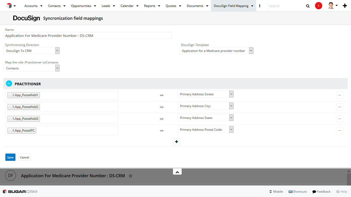Viewport: 351px width, 197px height.
Task: Expand the Contacts dropdown arrow
Action: [x=64, y=6]
